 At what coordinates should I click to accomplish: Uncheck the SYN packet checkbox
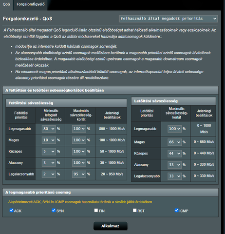pos(54,211)
